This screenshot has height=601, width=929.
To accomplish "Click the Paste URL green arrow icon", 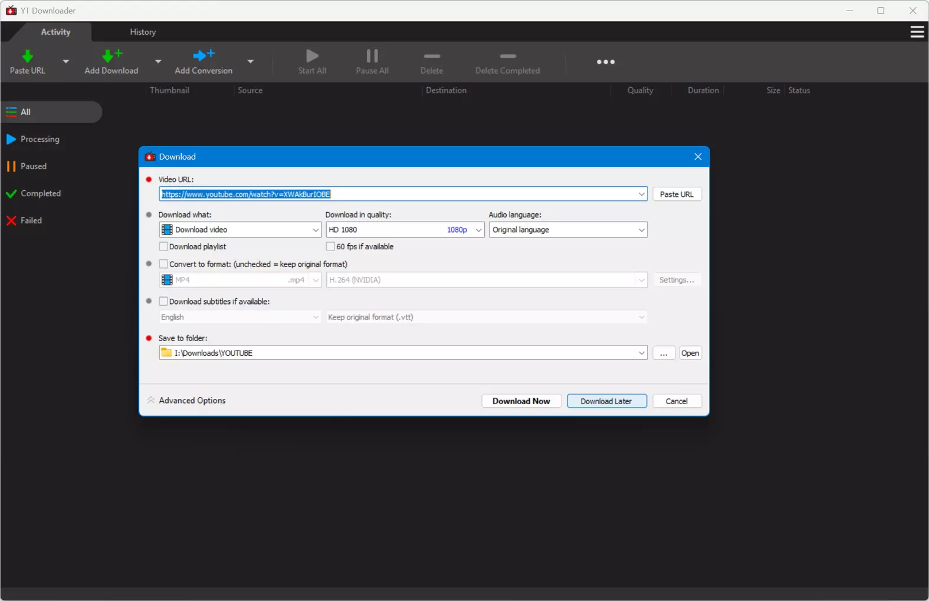I will click(27, 57).
